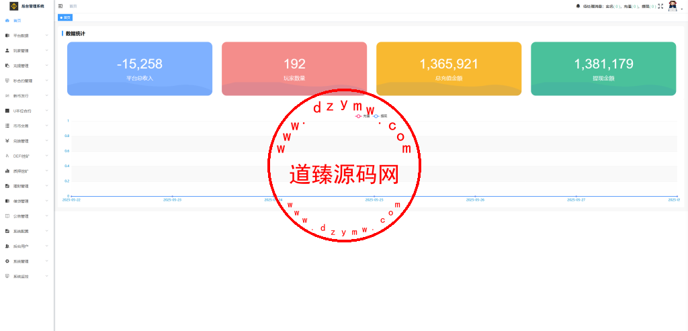Click the 后台管理系统 logo icon

(x=14, y=6)
